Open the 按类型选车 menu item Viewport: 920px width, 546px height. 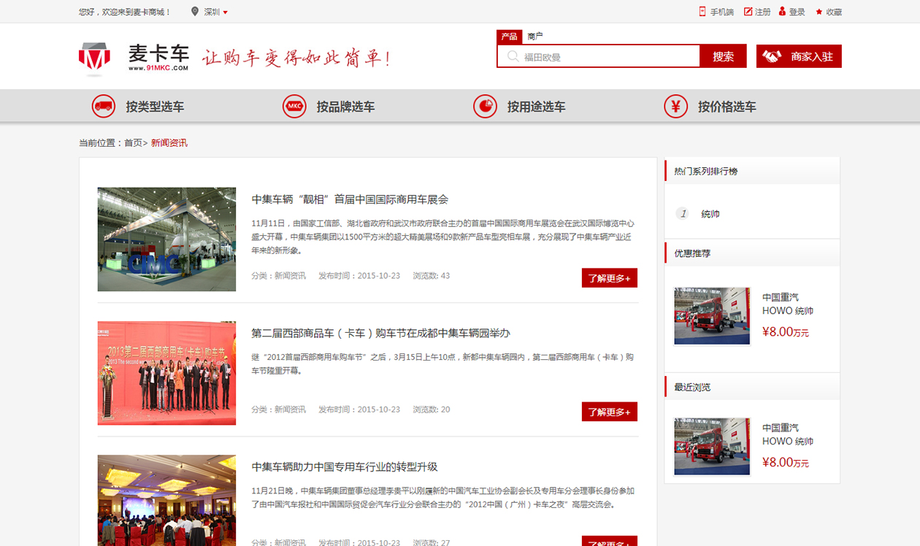(x=155, y=107)
